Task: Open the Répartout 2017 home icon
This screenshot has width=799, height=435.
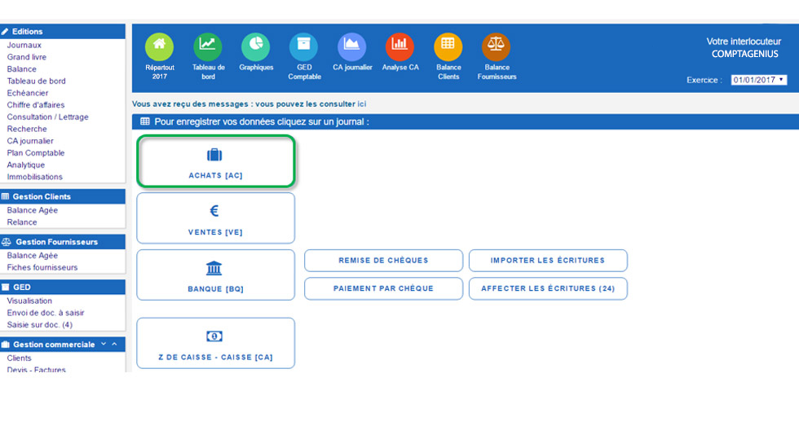Action: point(160,46)
